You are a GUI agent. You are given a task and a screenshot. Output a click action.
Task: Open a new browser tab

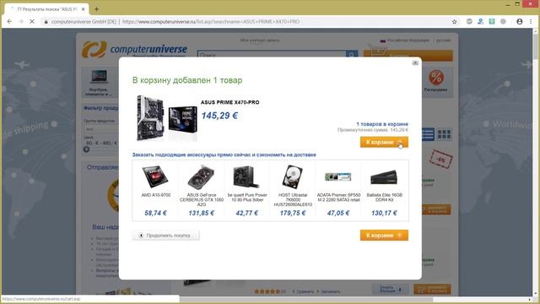coord(96,9)
